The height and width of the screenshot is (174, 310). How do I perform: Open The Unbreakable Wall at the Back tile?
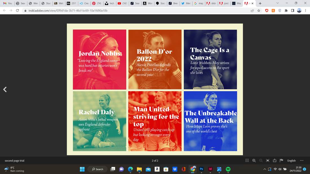(210, 121)
